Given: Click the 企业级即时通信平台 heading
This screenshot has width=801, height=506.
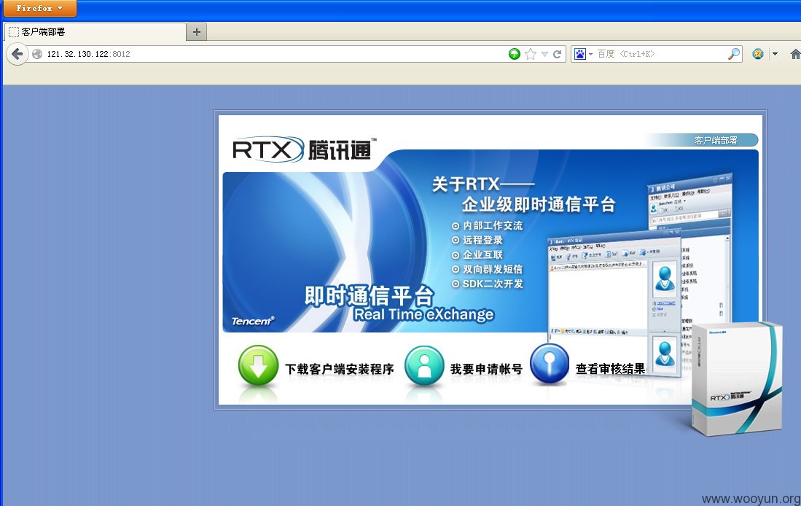Looking at the screenshot, I should [x=539, y=205].
